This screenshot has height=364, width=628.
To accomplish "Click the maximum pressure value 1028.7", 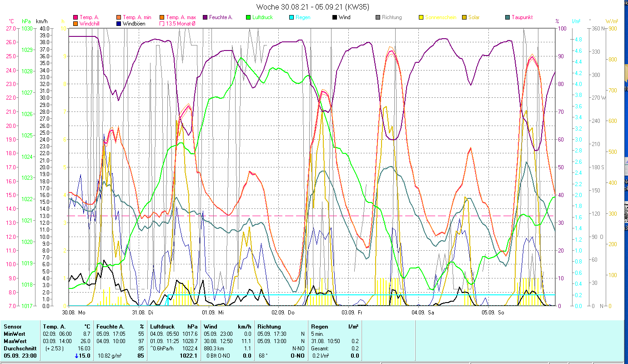I will 190,341.
